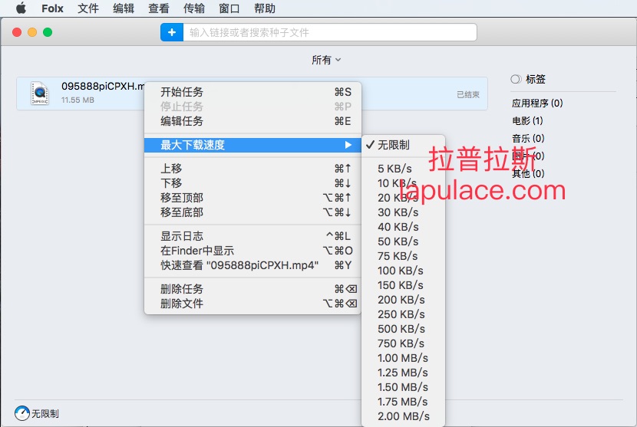
Task: Set max speed to 1.25 MB/s
Action: (403, 373)
